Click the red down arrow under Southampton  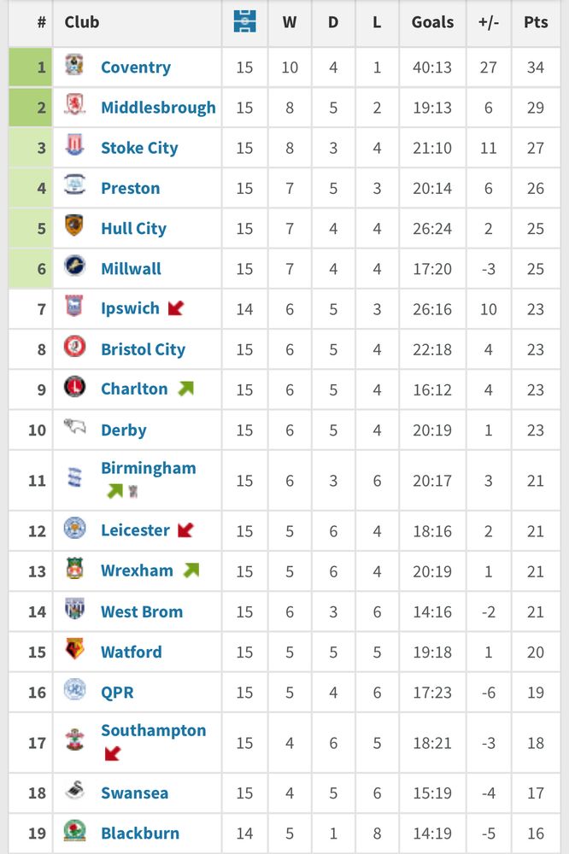[x=112, y=754]
